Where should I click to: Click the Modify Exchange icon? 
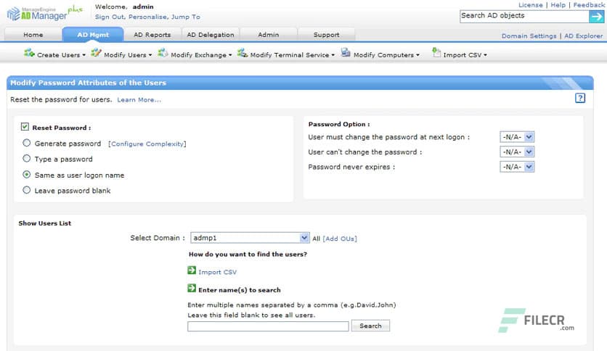tap(163, 52)
